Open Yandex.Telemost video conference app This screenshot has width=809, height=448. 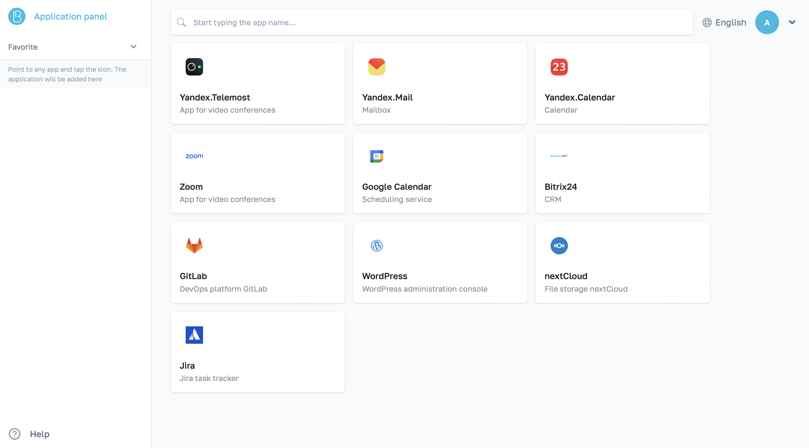click(x=258, y=83)
